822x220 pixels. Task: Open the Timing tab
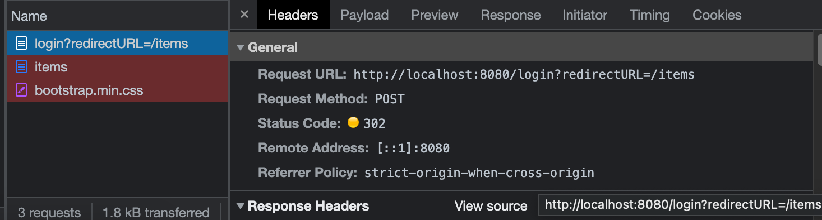(x=649, y=15)
